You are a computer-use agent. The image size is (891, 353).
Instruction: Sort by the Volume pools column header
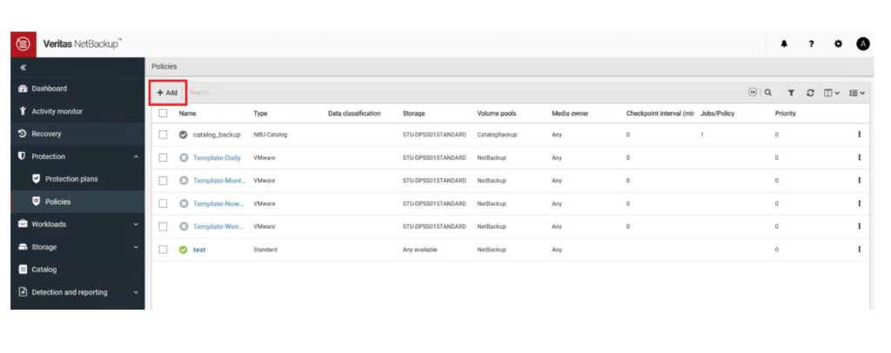[x=497, y=114]
